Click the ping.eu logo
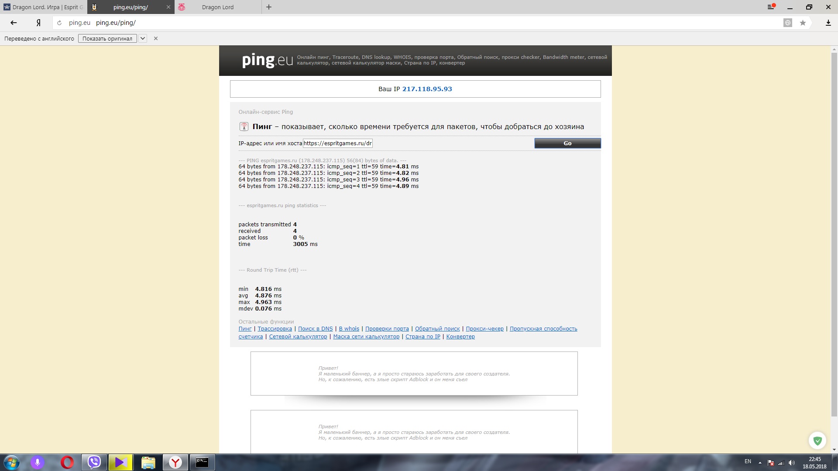 [x=267, y=60]
